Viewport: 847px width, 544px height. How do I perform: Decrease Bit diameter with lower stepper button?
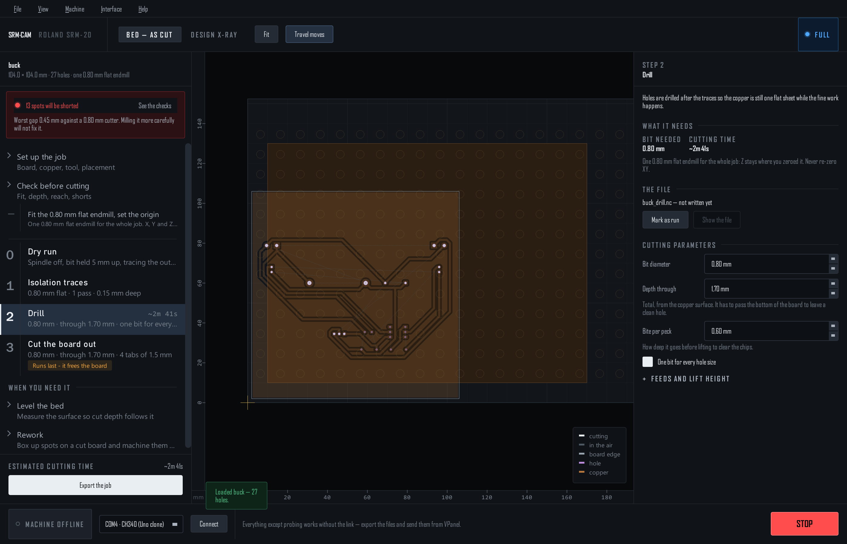833,268
